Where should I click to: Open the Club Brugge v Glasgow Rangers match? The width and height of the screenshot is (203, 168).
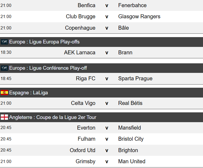(107, 17)
